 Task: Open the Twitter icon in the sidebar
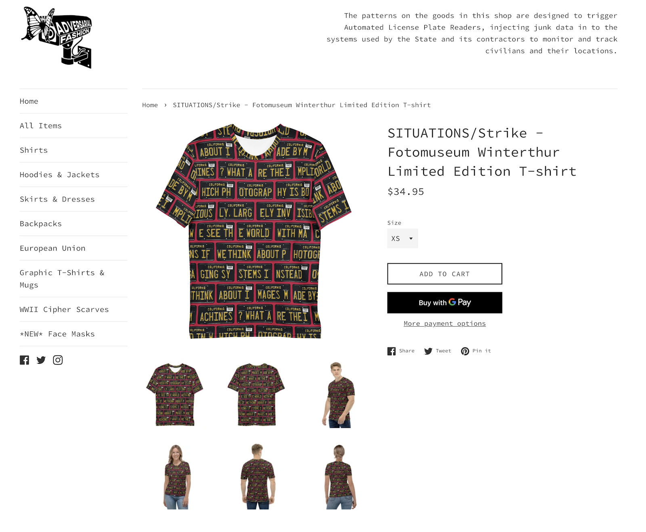click(41, 360)
